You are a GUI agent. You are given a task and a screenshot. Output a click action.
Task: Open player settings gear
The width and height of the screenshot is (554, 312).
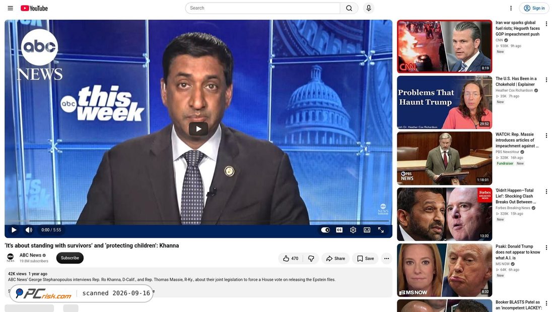tap(353, 230)
